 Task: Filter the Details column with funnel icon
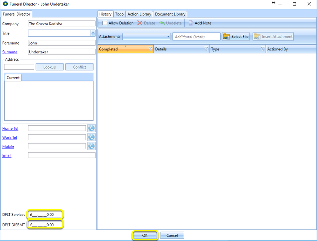point(206,49)
